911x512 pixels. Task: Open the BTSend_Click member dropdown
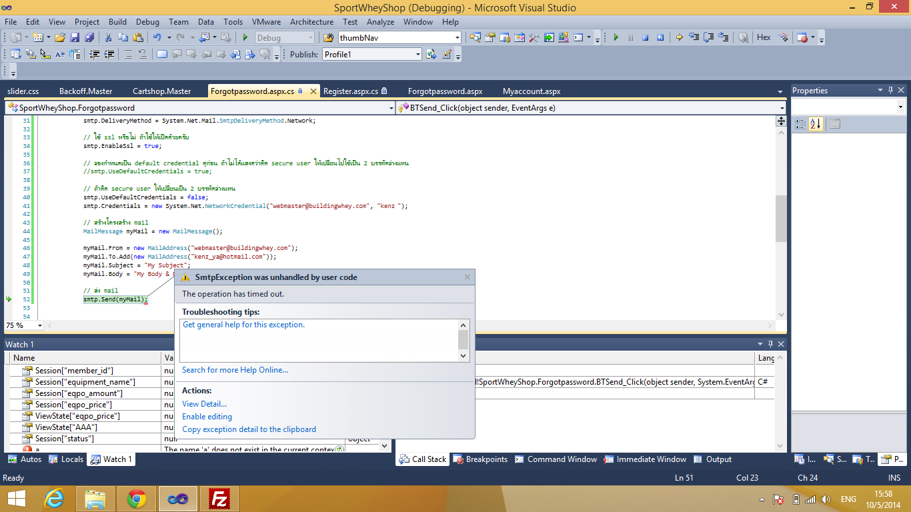click(x=782, y=107)
